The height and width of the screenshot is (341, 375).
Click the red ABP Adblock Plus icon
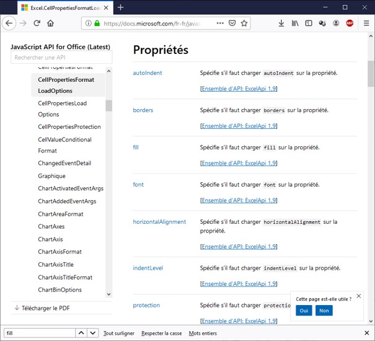350,23
